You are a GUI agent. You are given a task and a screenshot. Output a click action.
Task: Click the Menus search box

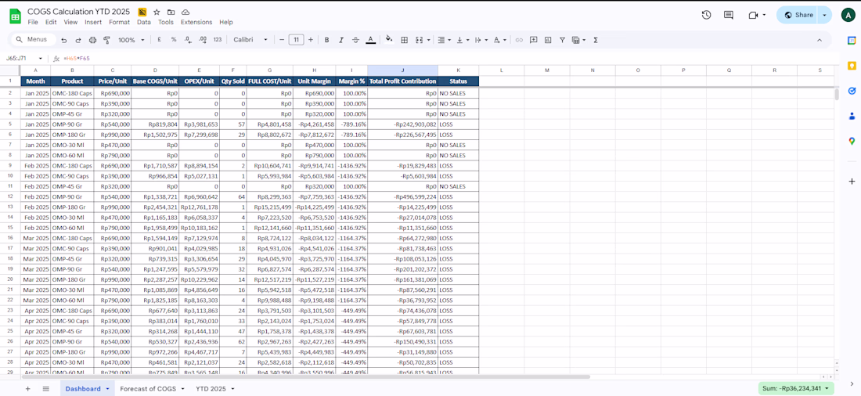(x=34, y=40)
